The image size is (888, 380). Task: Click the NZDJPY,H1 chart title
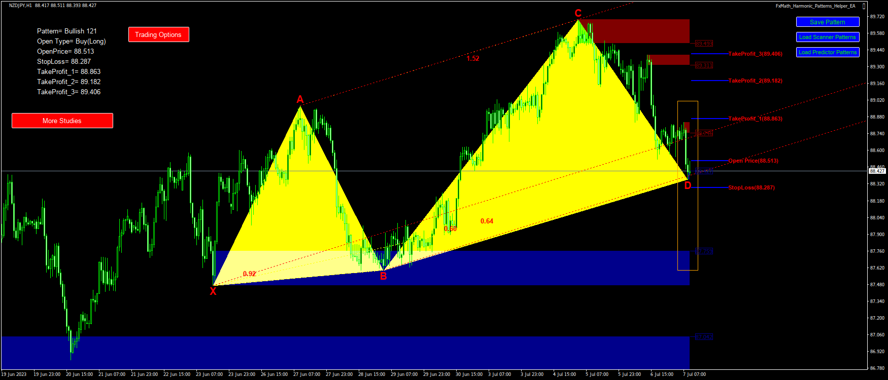coord(20,6)
